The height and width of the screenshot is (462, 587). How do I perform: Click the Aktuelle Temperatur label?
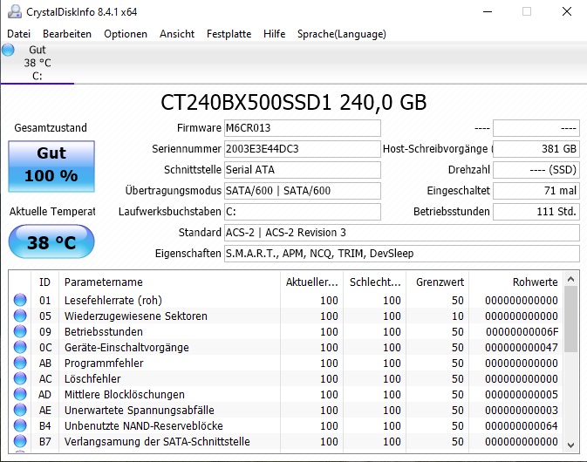[x=52, y=212]
